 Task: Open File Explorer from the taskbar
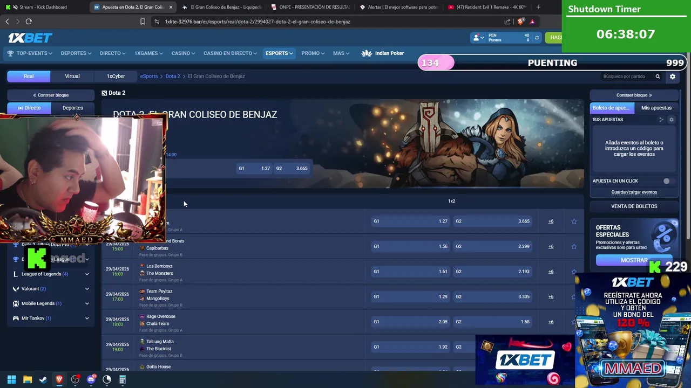(28, 379)
